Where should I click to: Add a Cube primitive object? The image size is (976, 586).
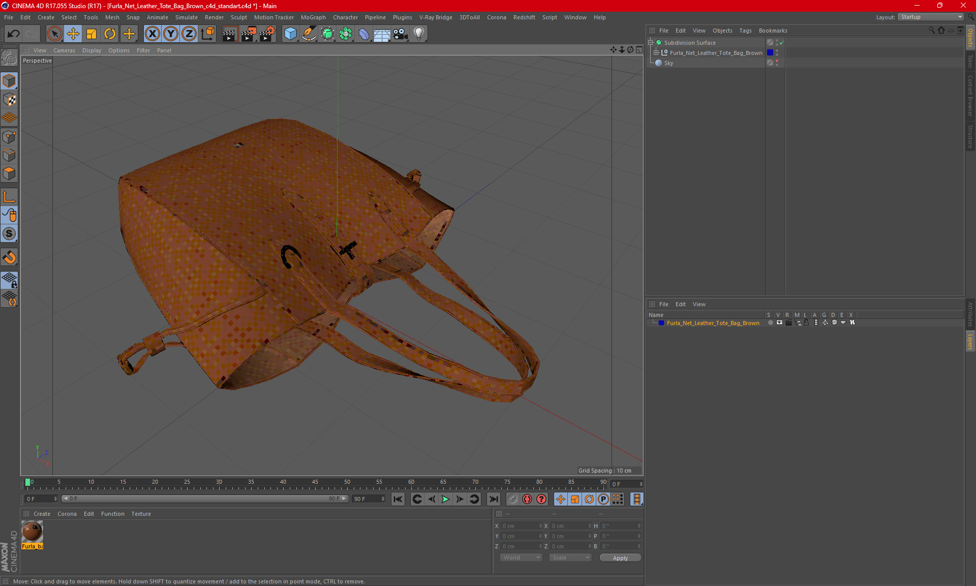pos(290,34)
